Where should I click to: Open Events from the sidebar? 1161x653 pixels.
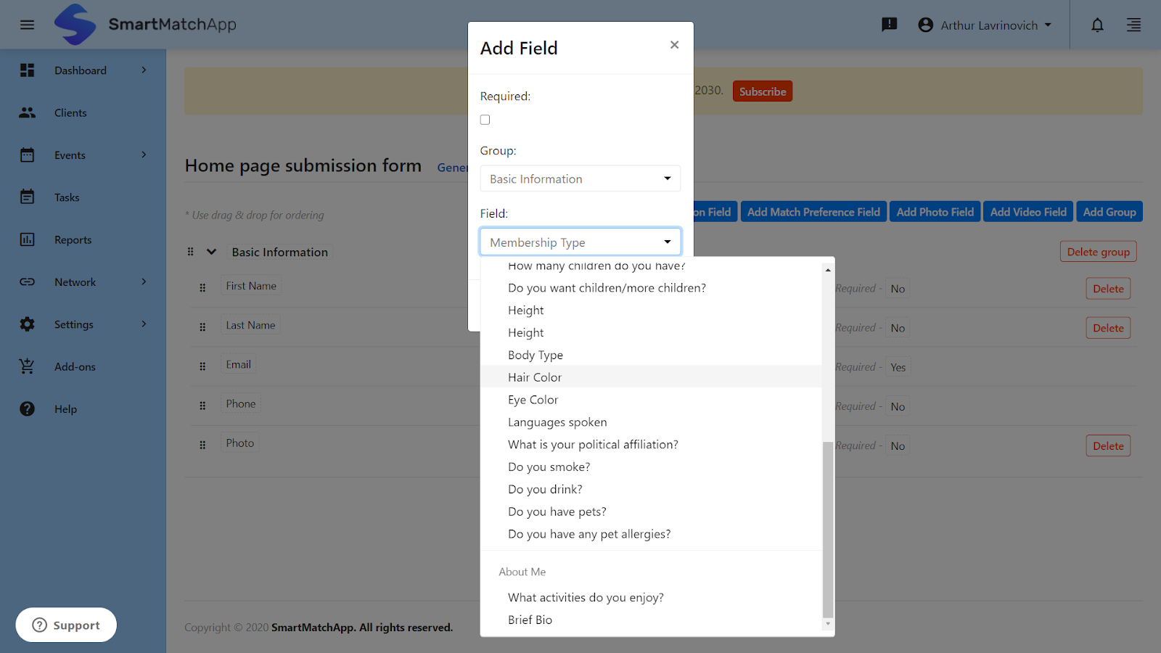70,155
